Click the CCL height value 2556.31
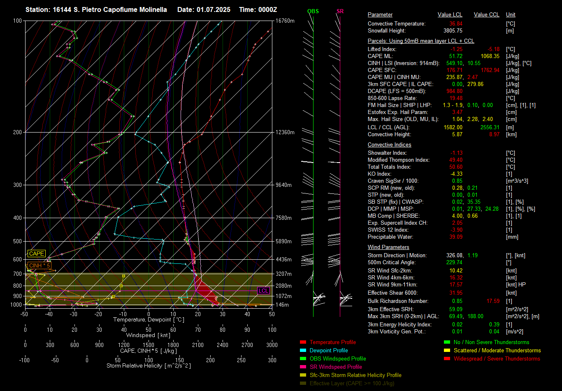562x391 pixels. (490, 127)
